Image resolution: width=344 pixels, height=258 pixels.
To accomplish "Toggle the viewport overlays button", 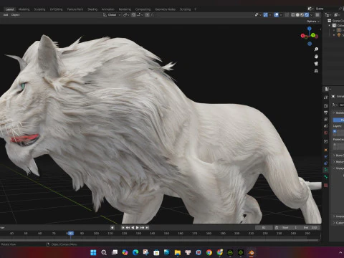I will point(277,15).
